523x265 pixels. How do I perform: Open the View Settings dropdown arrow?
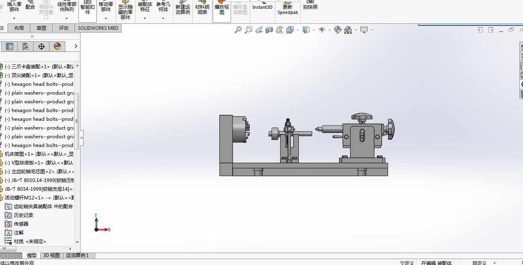[x=372, y=30]
